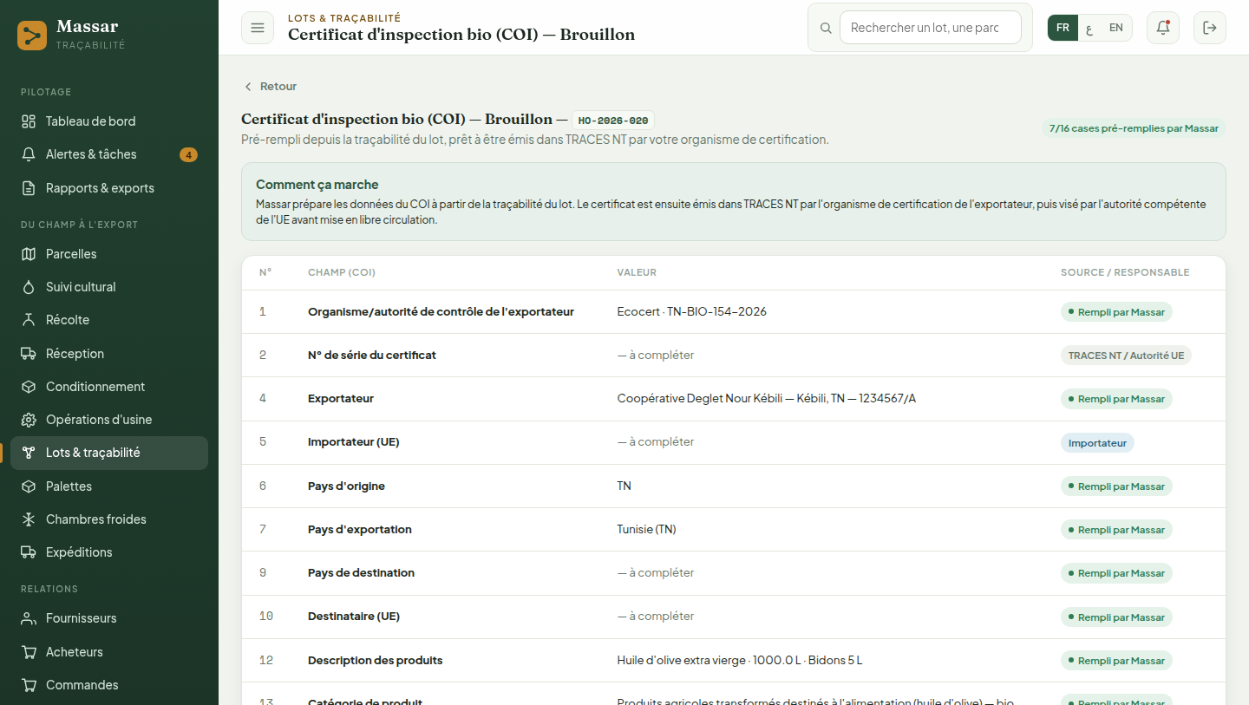Click 'à compléter' for Destinataire (UE)
Screen dimensions: 1249x705
(x=656, y=617)
